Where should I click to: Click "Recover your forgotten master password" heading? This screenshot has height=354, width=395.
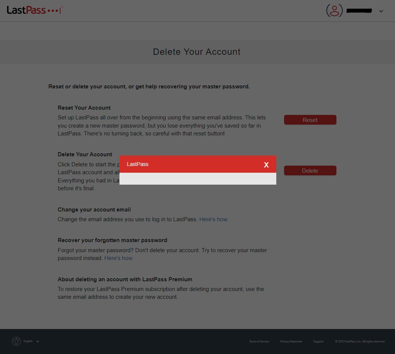[112, 240]
